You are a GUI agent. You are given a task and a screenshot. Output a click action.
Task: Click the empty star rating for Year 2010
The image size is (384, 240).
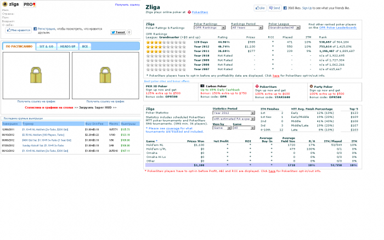click(x=166, y=56)
